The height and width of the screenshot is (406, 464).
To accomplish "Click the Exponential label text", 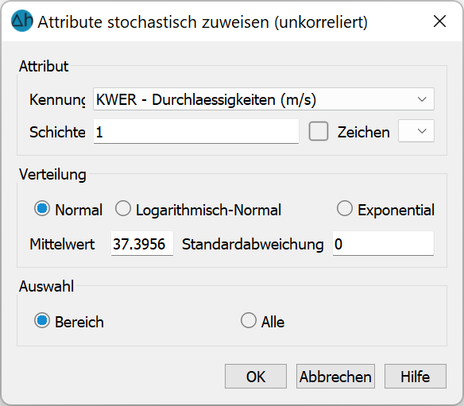I will (x=396, y=210).
